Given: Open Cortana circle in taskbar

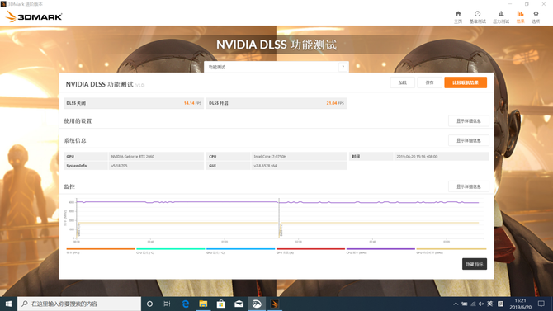Looking at the screenshot, I should pyautogui.click(x=149, y=304).
